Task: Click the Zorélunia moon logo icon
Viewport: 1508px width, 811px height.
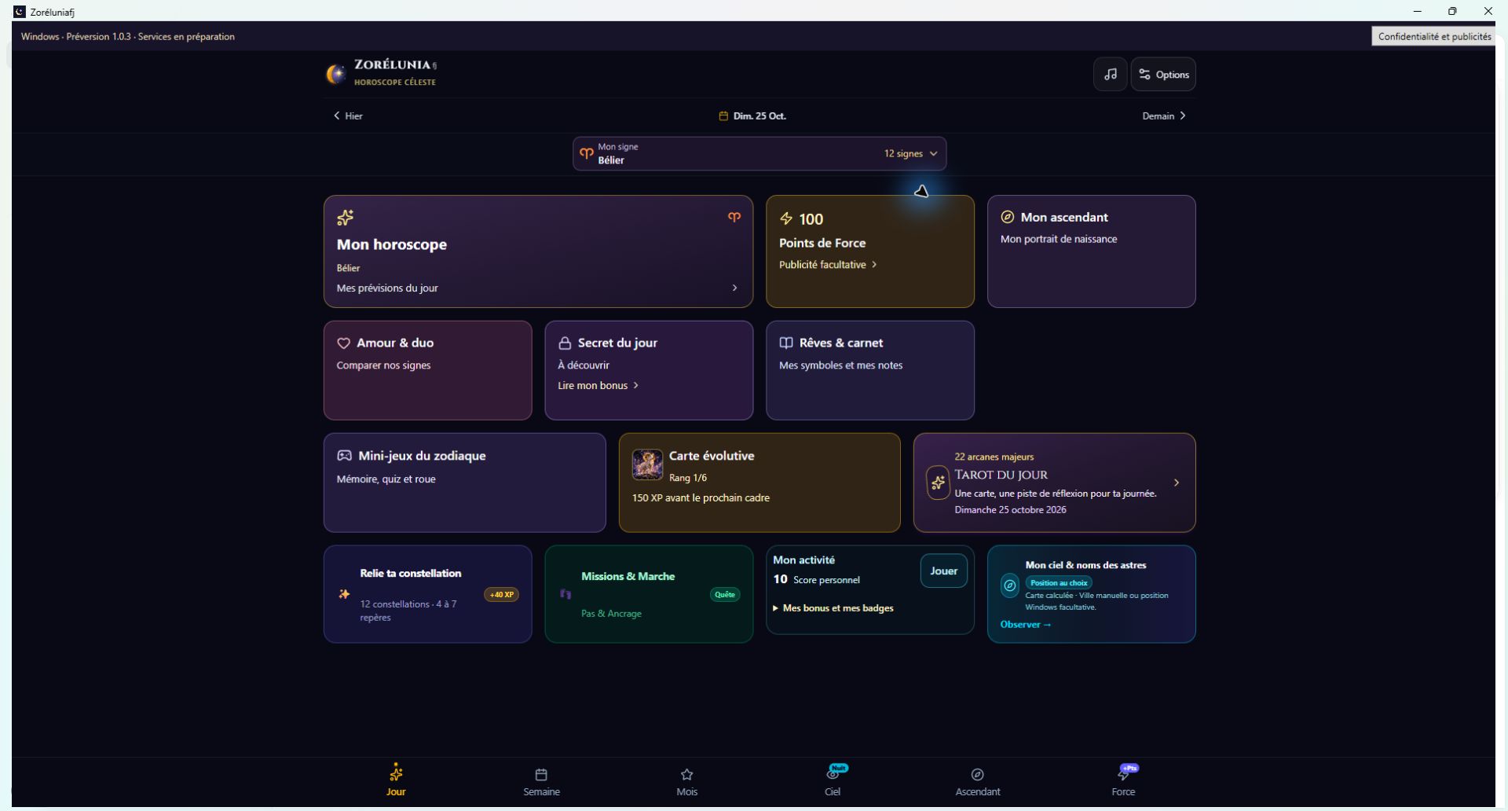Action: [x=336, y=74]
